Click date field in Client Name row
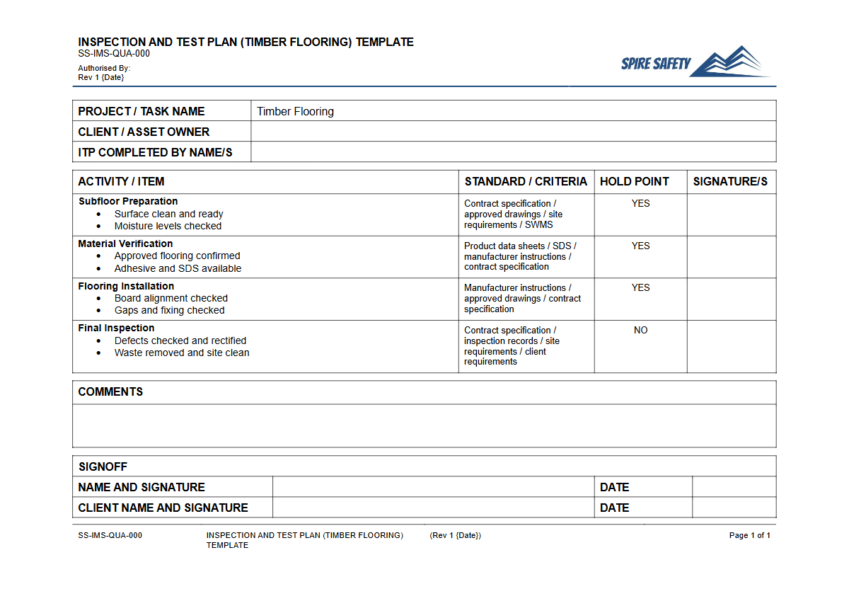Image resolution: width=849 pixels, height=601 pixels. tap(734, 508)
